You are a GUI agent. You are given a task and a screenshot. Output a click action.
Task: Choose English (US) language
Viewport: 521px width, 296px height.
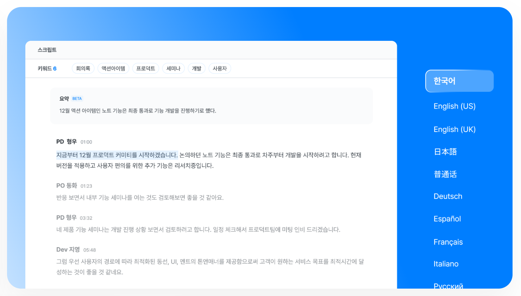point(454,106)
